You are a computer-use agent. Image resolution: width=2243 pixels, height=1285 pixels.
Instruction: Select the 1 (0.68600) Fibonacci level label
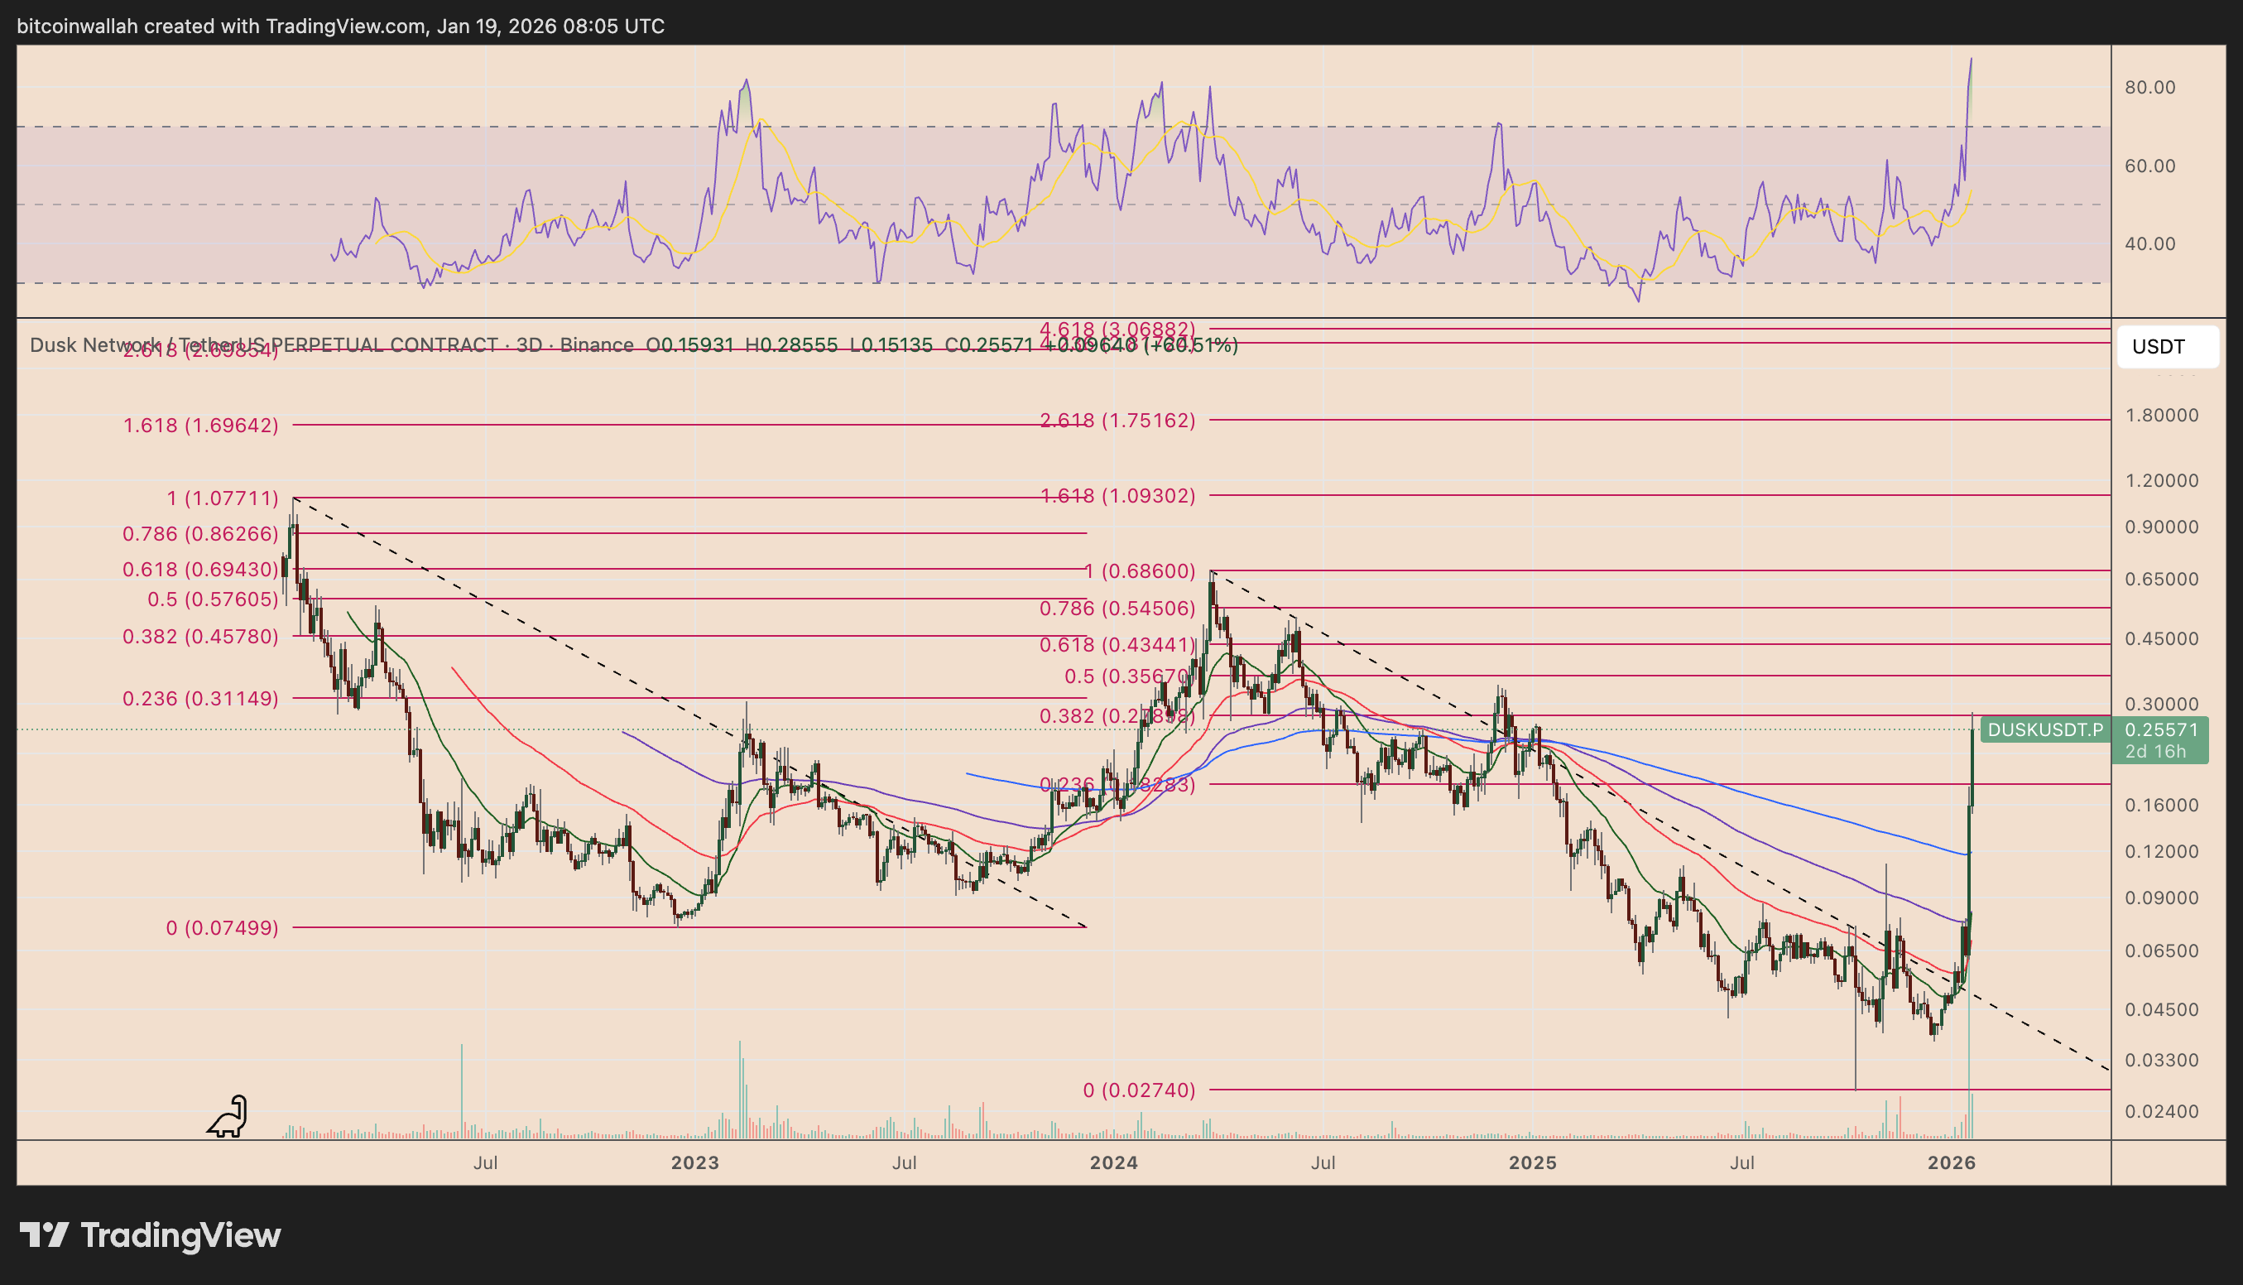click(1139, 571)
